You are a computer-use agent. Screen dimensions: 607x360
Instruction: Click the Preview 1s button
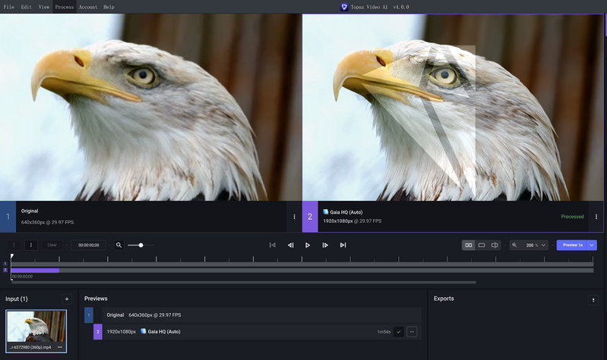pos(572,245)
